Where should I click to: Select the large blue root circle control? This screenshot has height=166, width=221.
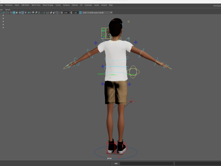click(x=116, y=152)
